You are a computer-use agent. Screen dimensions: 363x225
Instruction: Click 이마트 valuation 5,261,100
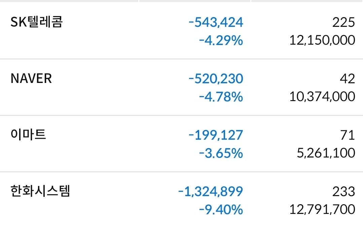pos(326,153)
